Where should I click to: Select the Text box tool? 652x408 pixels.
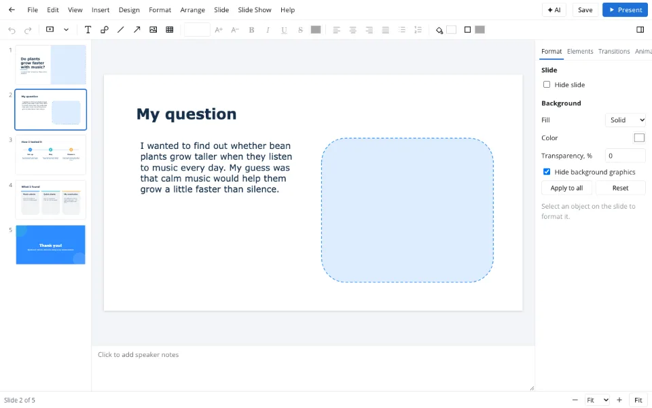coord(88,29)
